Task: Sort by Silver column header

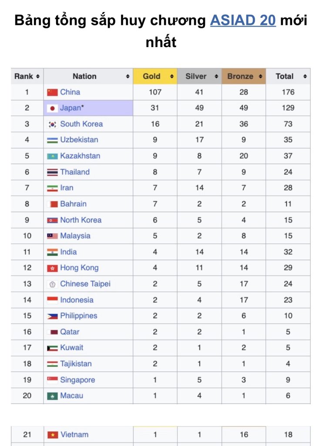Action: tap(199, 76)
